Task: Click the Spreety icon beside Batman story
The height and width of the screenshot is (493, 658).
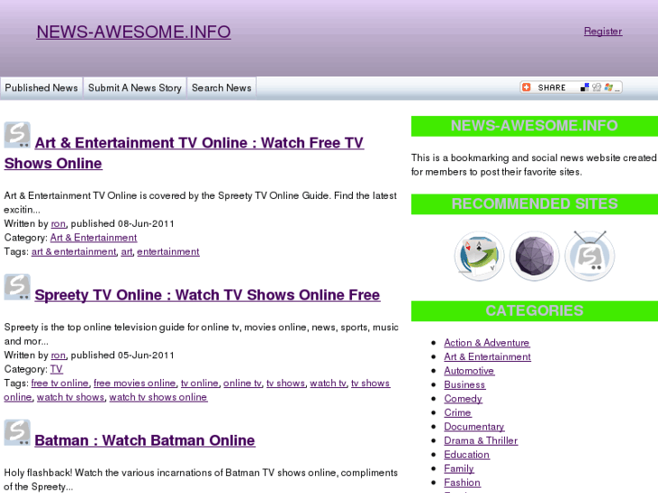Action: tap(17, 432)
